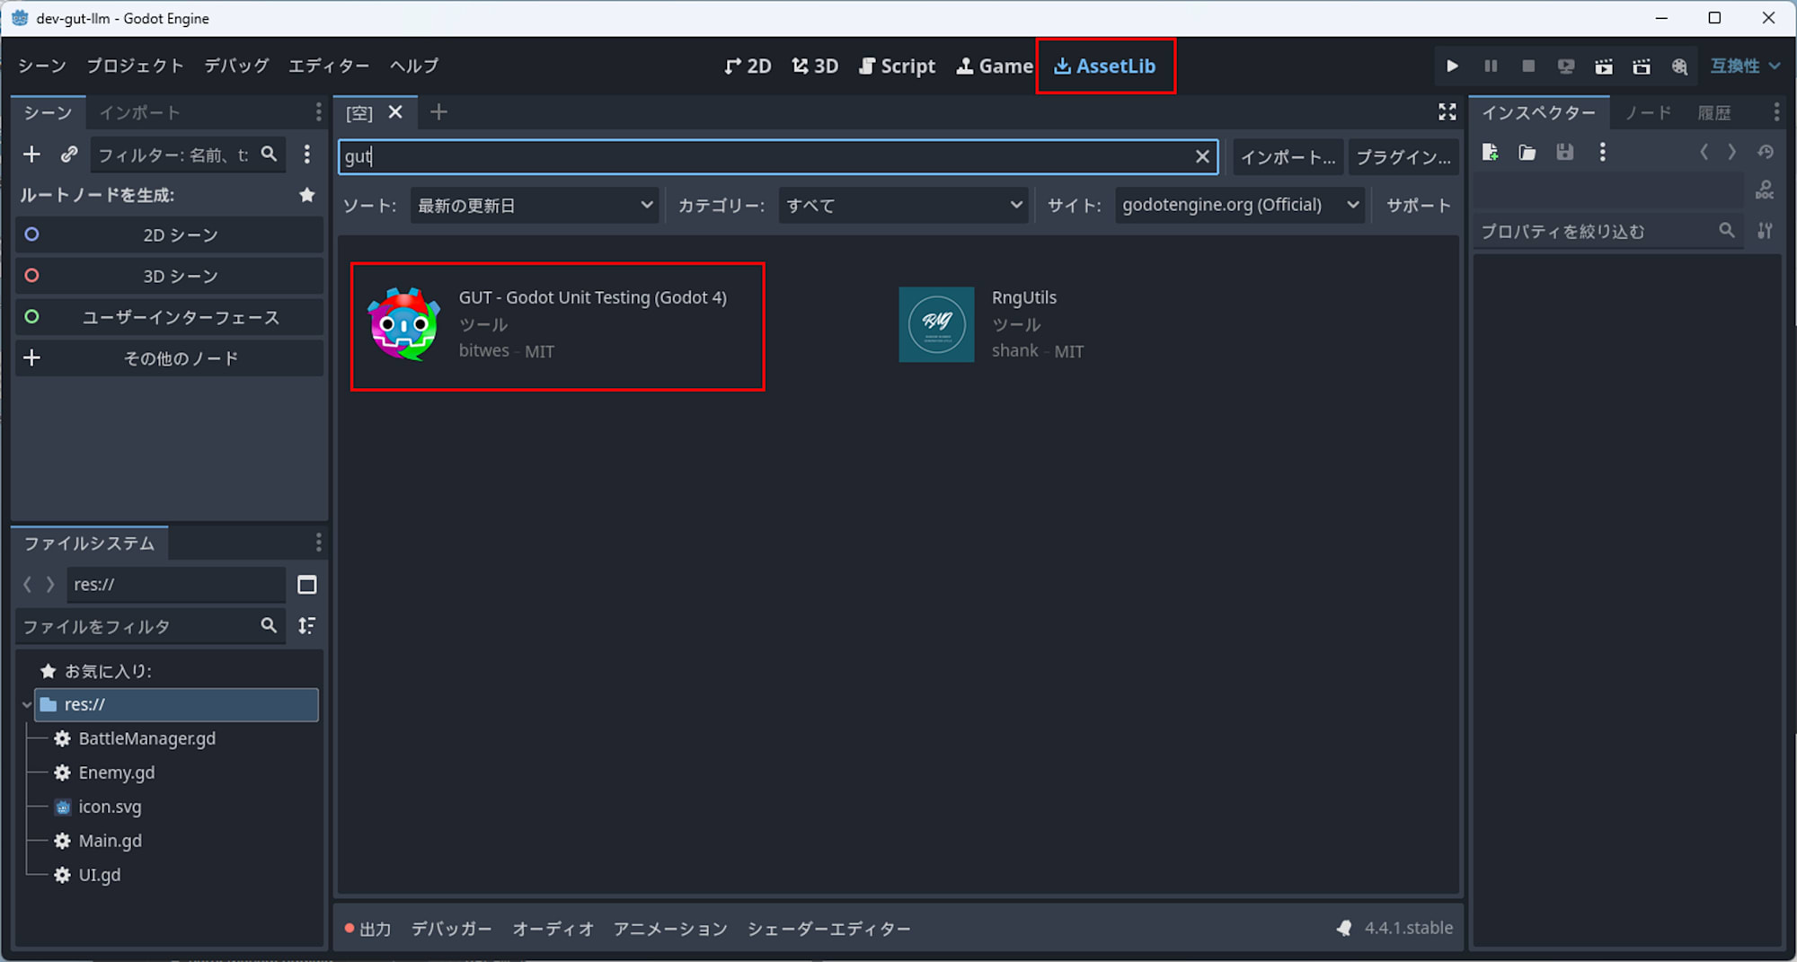This screenshot has width=1797, height=962.
Task: Collapse the res:// folder tree
Action: click(x=26, y=705)
